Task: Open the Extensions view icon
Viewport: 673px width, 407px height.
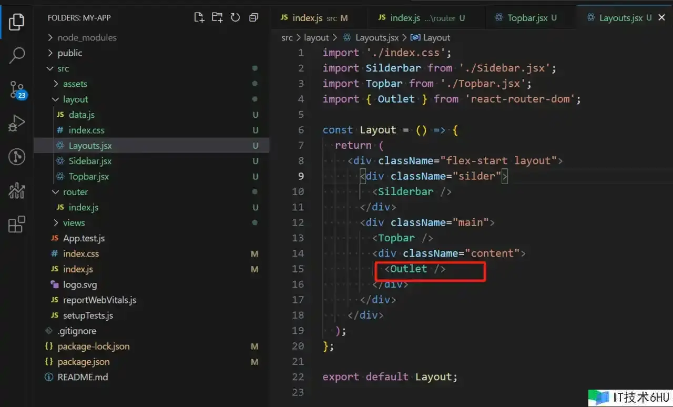Action: [x=17, y=224]
